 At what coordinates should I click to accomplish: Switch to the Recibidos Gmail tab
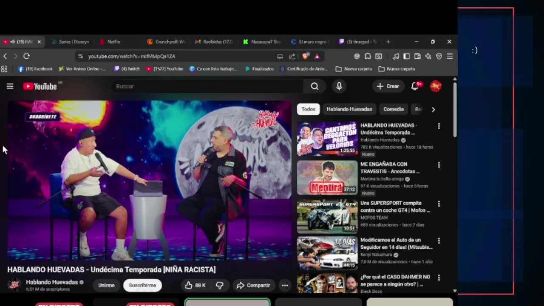pyautogui.click(x=214, y=42)
